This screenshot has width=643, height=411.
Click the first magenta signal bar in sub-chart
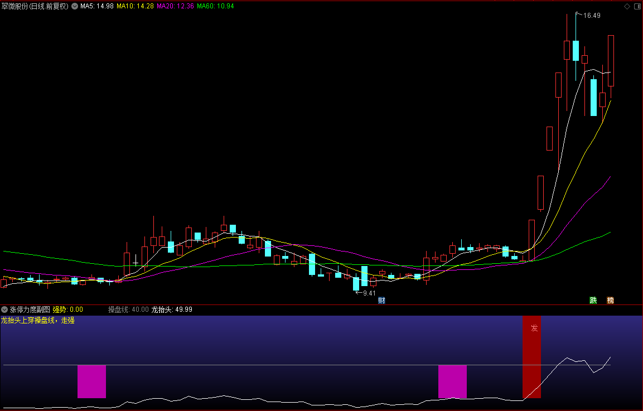[92, 381]
